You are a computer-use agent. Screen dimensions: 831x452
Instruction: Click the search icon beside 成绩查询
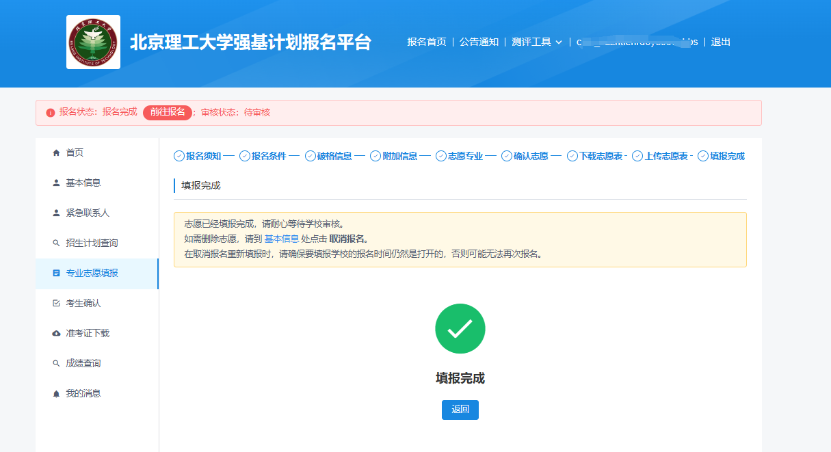tap(56, 363)
